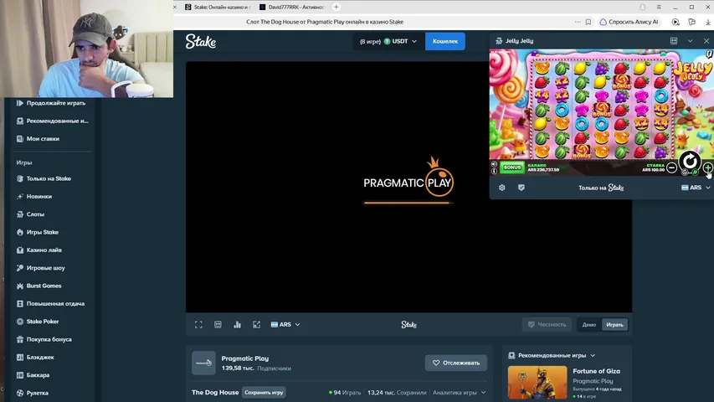This screenshot has width=714, height=402.
Task: Click the fairness shield in Jelly Jelly panel
Action: (x=521, y=188)
